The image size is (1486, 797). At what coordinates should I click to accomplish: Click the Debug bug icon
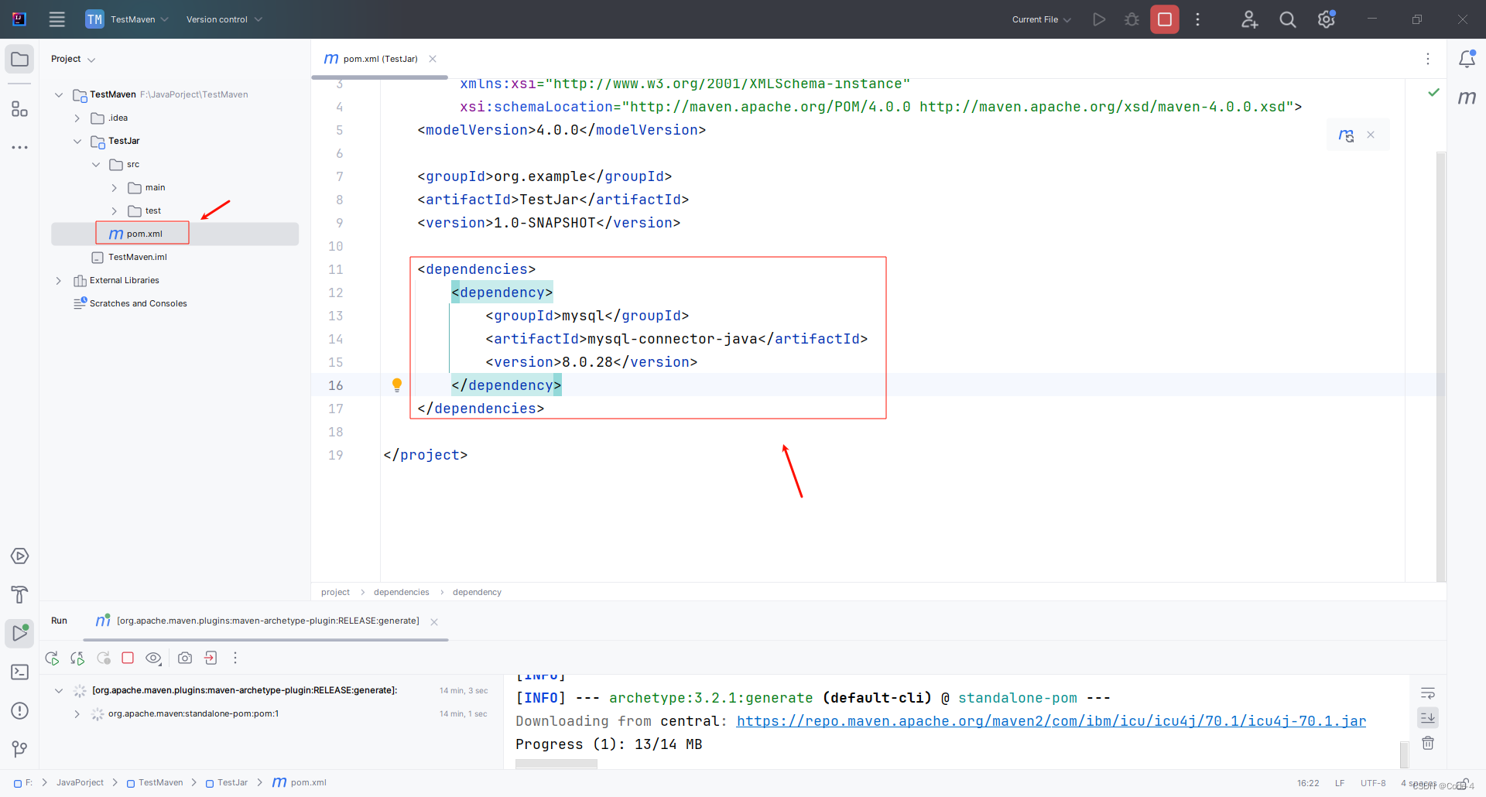click(x=1132, y=19)
